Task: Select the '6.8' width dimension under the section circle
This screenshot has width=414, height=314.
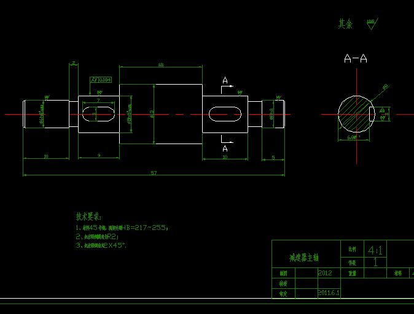Action: click(354, 137)
